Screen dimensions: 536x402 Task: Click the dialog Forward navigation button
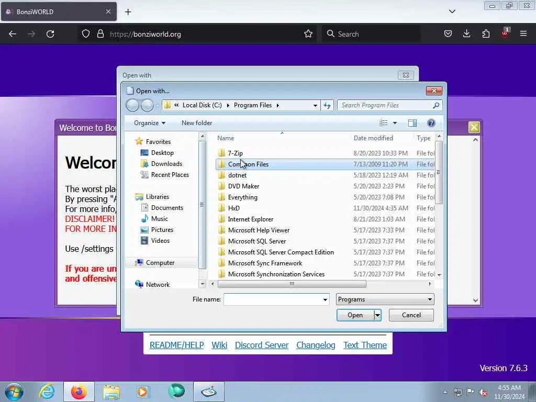tap(147, 105)
